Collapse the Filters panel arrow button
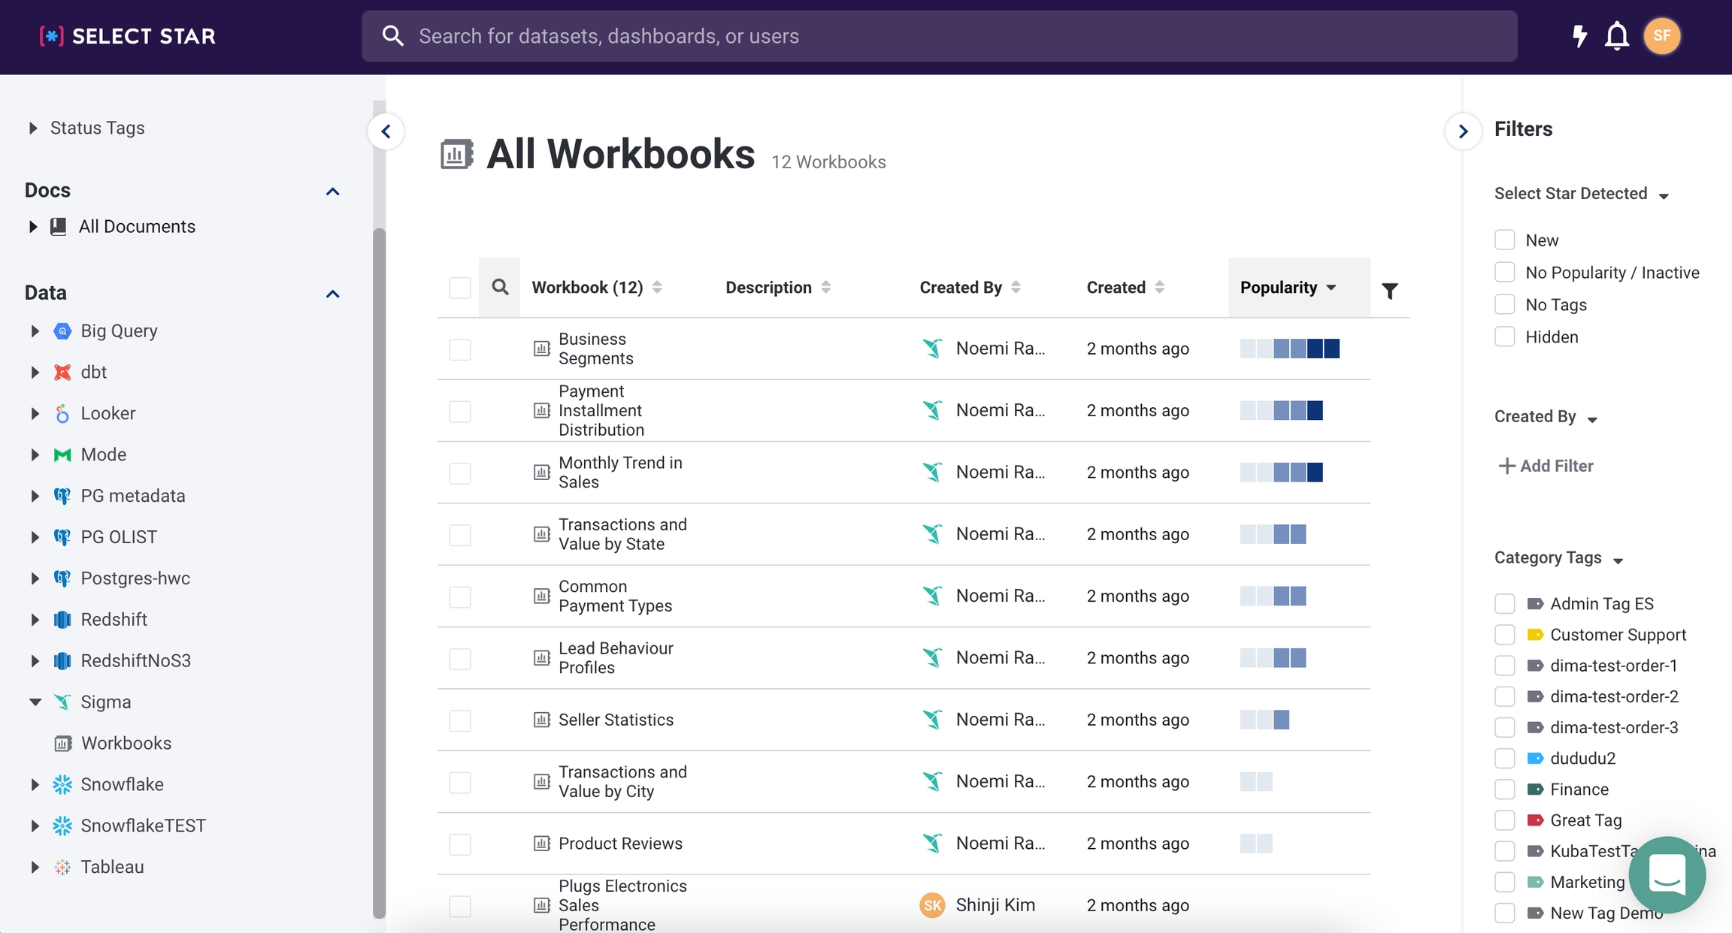Image resolution: width=1732 pixels, height=933 pixels. click(1463, 131)
